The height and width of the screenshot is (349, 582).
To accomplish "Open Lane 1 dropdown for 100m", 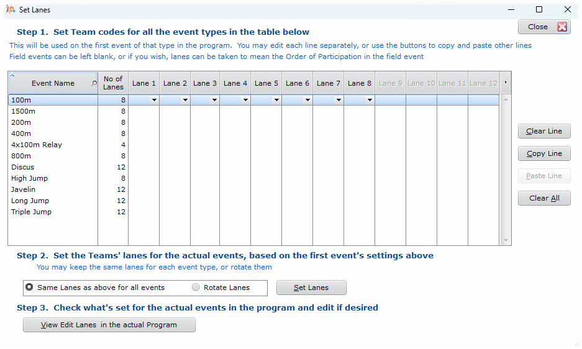I will pyautogui.click(x=153, y=99).
